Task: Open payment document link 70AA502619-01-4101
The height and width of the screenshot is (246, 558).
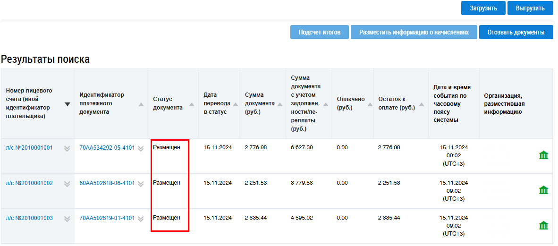Action: [x=107, y=218]
